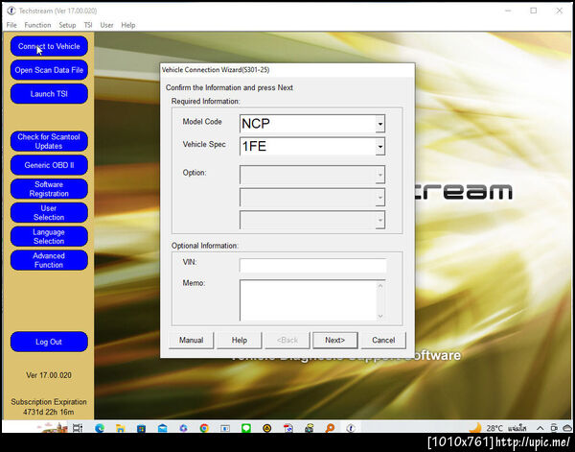Open Language Selection

coord(49,236)
